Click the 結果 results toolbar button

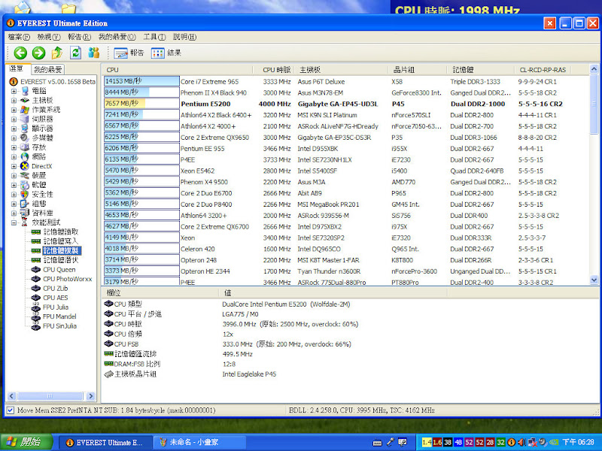click(x=166, y=53)
